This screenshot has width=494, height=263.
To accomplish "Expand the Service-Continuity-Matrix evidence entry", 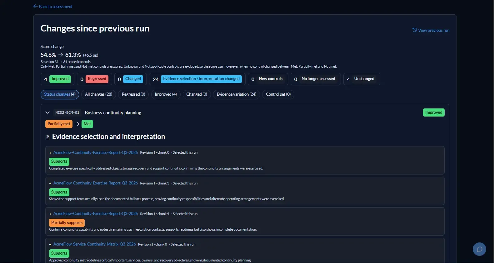I will [x=50, y=244].
